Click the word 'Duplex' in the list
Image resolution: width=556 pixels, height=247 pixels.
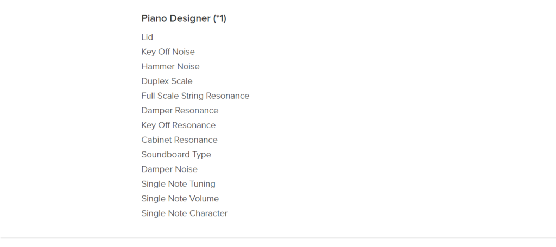click(154, 81)
